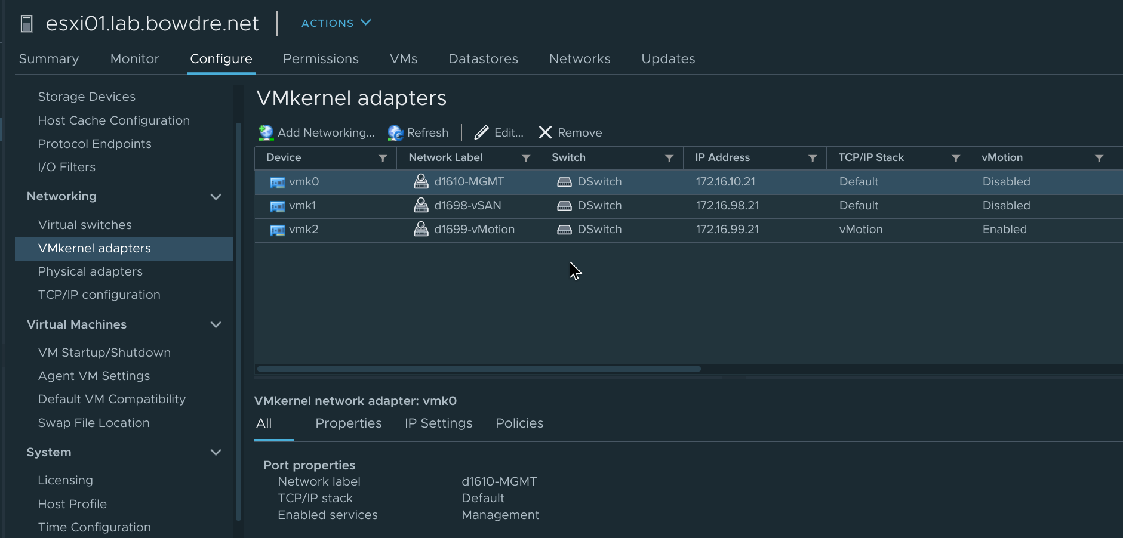The image size is (1123, 538).
Task: Click the Edit pencil icon
Action: coord(481,132)
